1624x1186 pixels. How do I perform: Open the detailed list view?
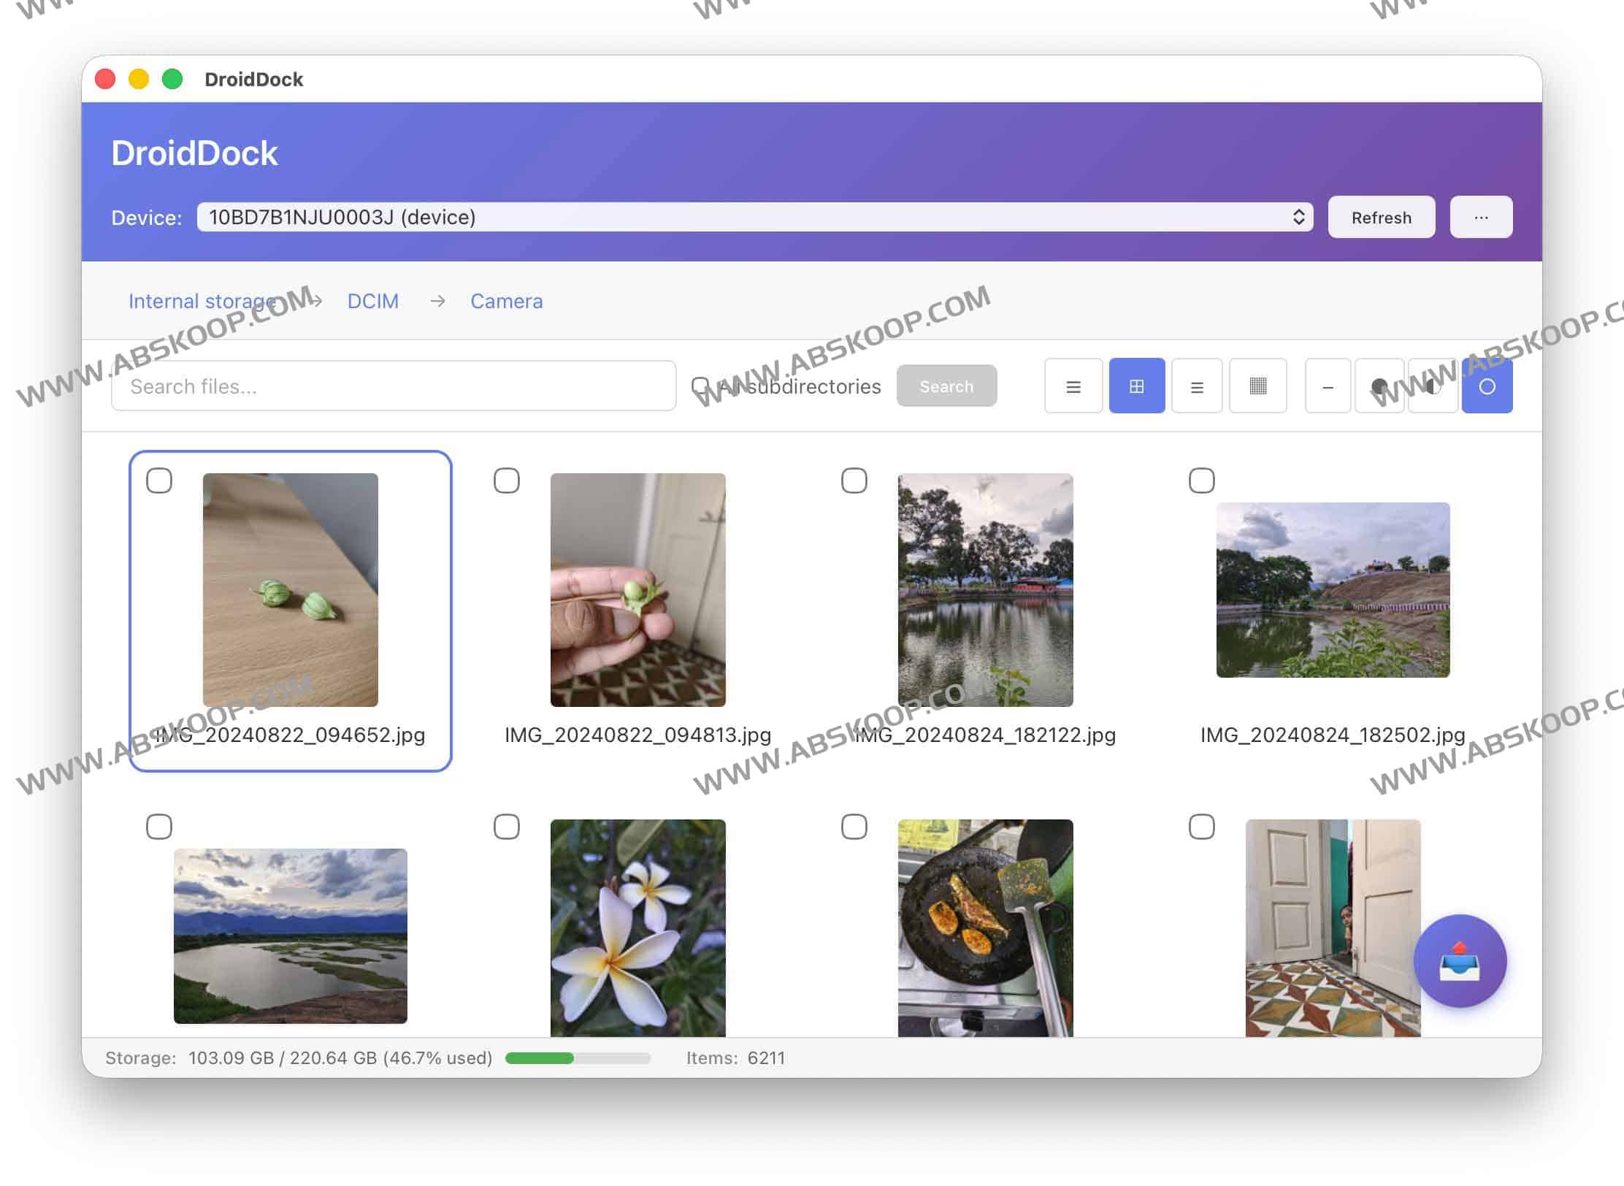pos(1197,386)
